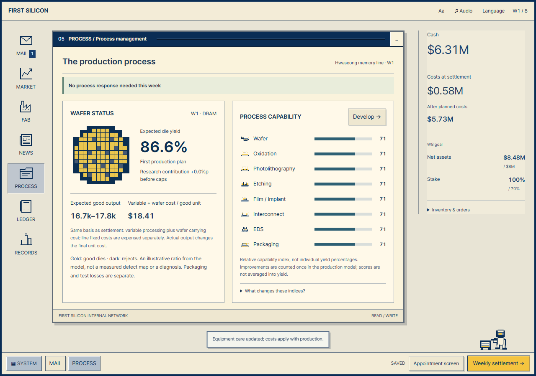Open the Appointment screen

pos(436,363)
